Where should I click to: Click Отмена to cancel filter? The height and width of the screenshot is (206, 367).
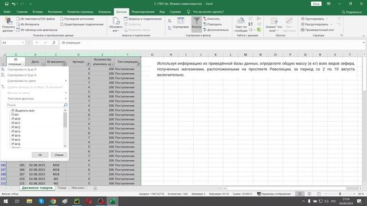[x=58, y=155]
